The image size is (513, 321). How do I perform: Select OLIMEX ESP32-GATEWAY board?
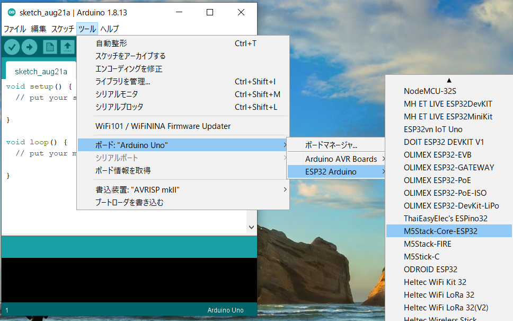[449, 167]
